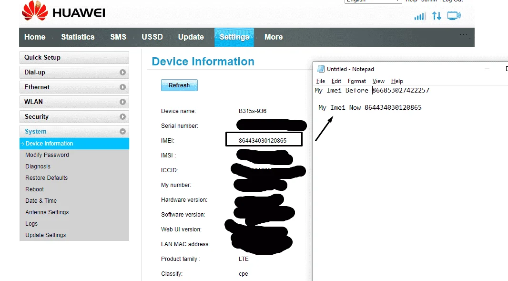508x281 pixels.
Task: Open Notepad File menu
Action: click(320, 81)
